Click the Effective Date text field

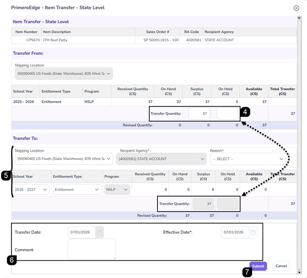click(x=235, y=232)
